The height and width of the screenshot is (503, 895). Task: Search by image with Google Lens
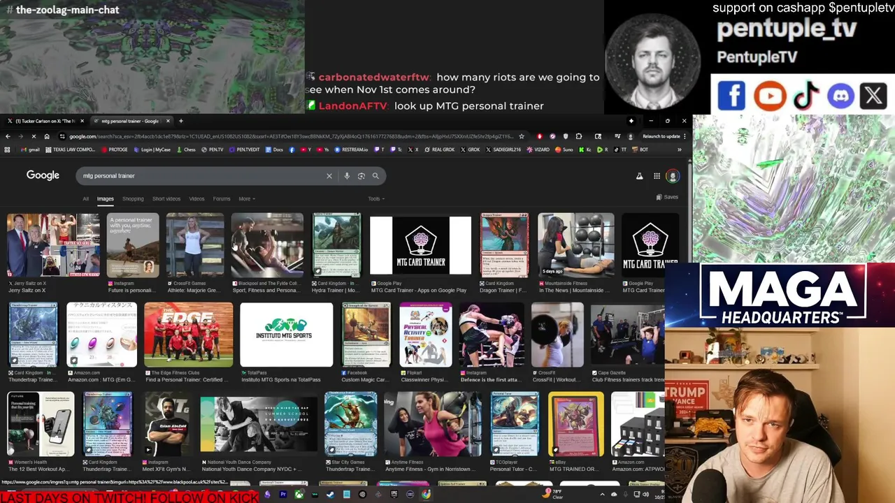click(361, 176)
